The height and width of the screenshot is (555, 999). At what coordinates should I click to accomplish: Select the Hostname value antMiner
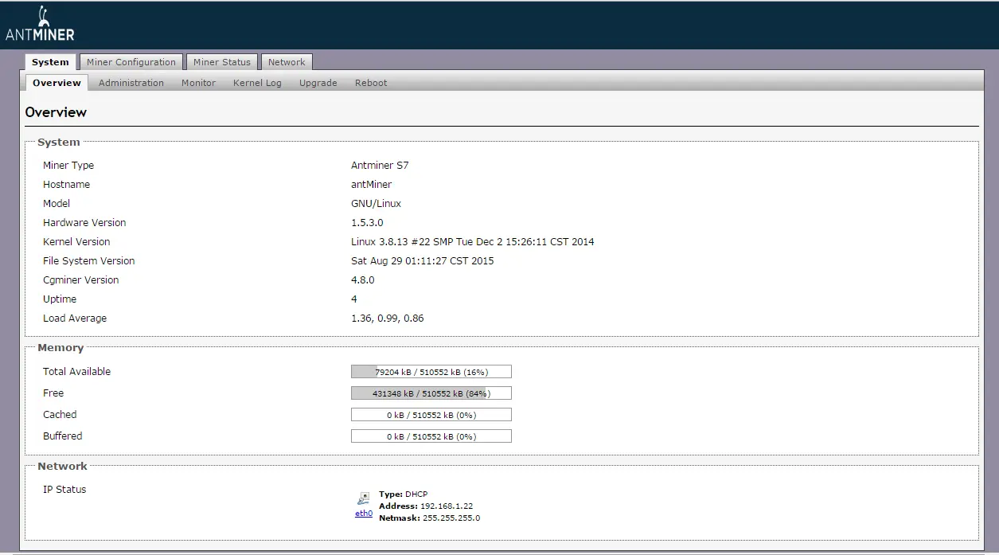[x=372, y=185]
